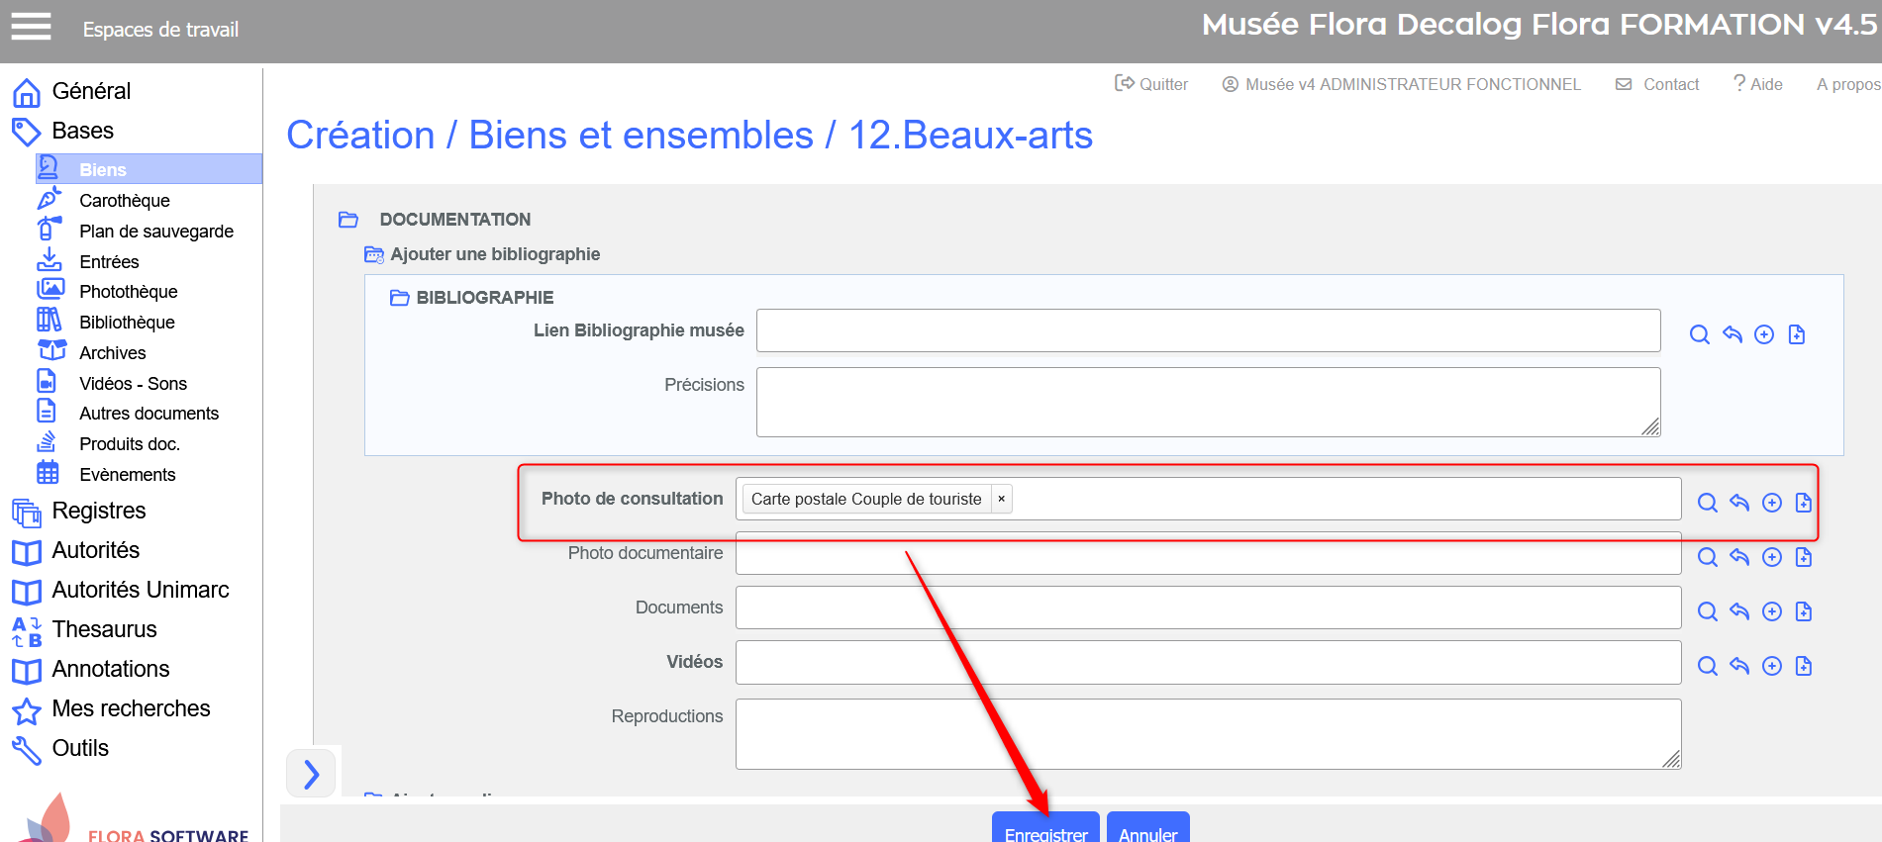The height and width of the screenshot is (842, 1882).
Task: Click into the Précisions text area
Action: click(x=1207, y=402)
